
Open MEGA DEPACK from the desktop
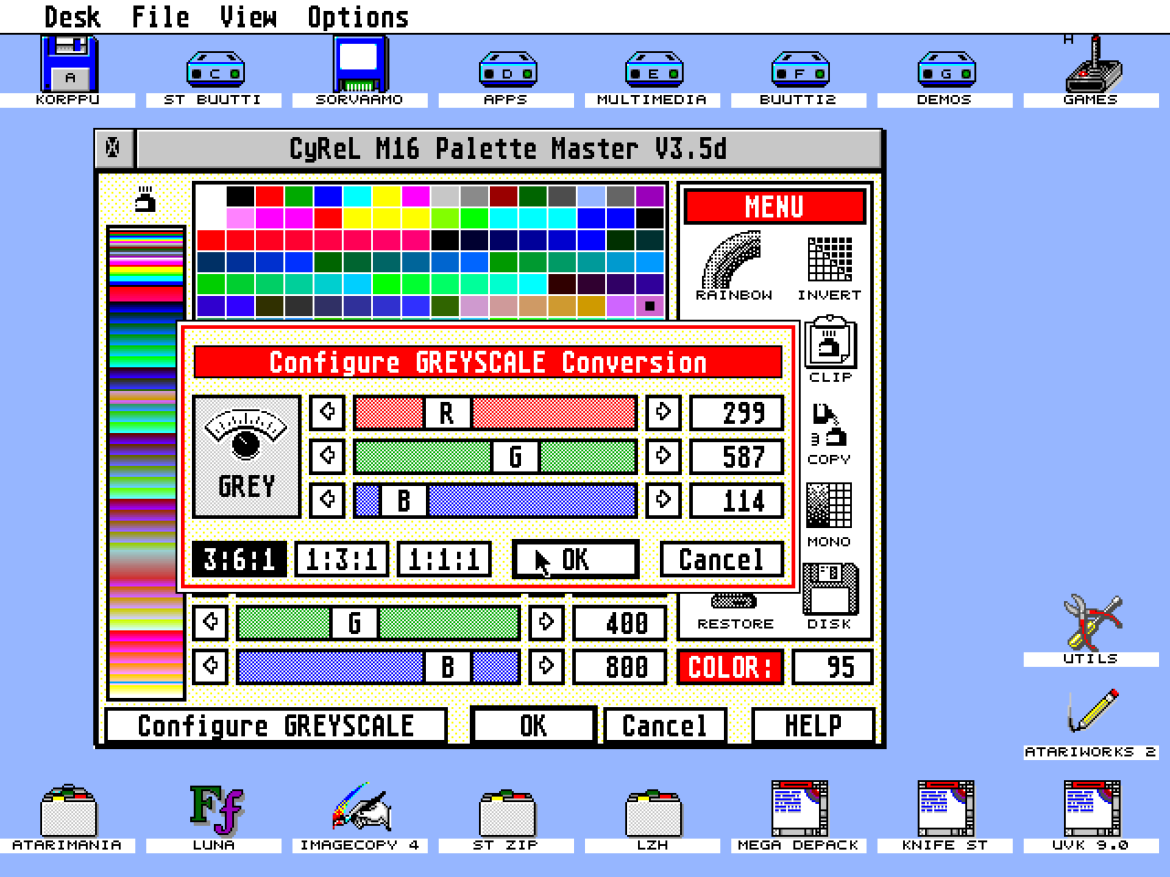799,808
